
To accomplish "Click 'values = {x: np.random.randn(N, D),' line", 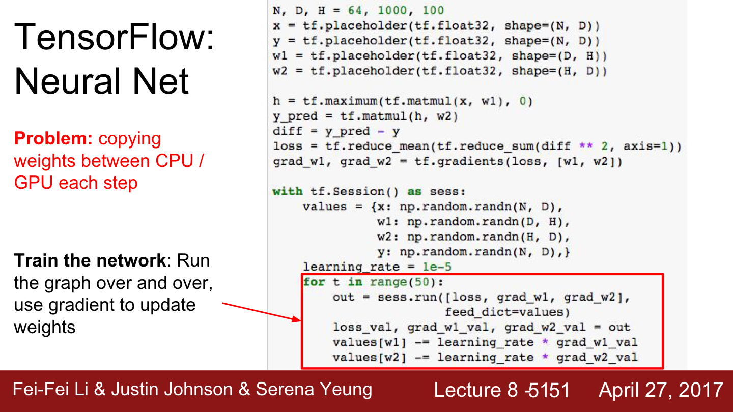I will click(x=433, y=207).
